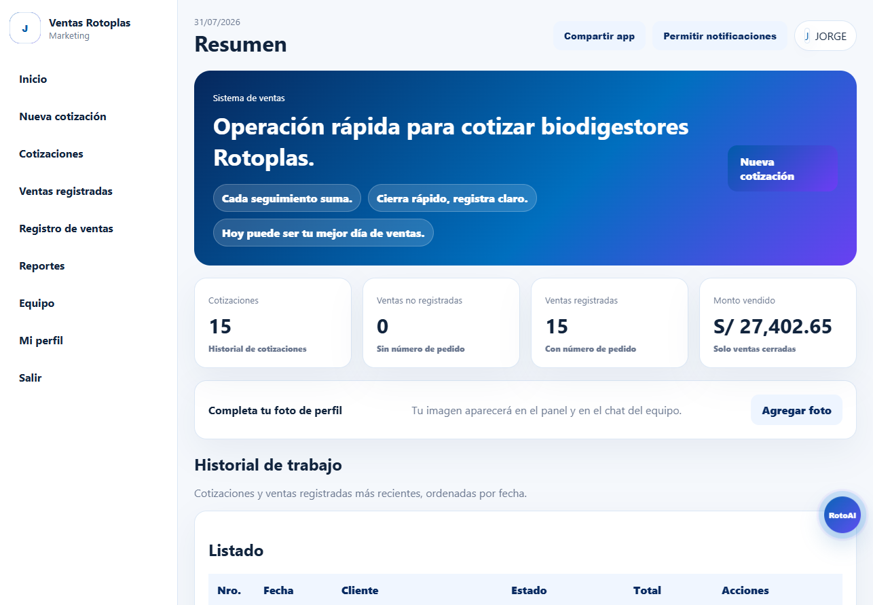Image resolution: width=873 pixels, height=605 pixels.
Task: Click the banner headline about biodigestores Rotoplas
Action: coord(451,143)
